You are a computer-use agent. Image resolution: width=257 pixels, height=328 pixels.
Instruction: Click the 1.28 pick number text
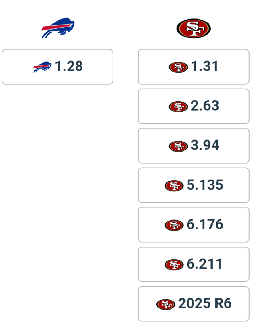69,66
